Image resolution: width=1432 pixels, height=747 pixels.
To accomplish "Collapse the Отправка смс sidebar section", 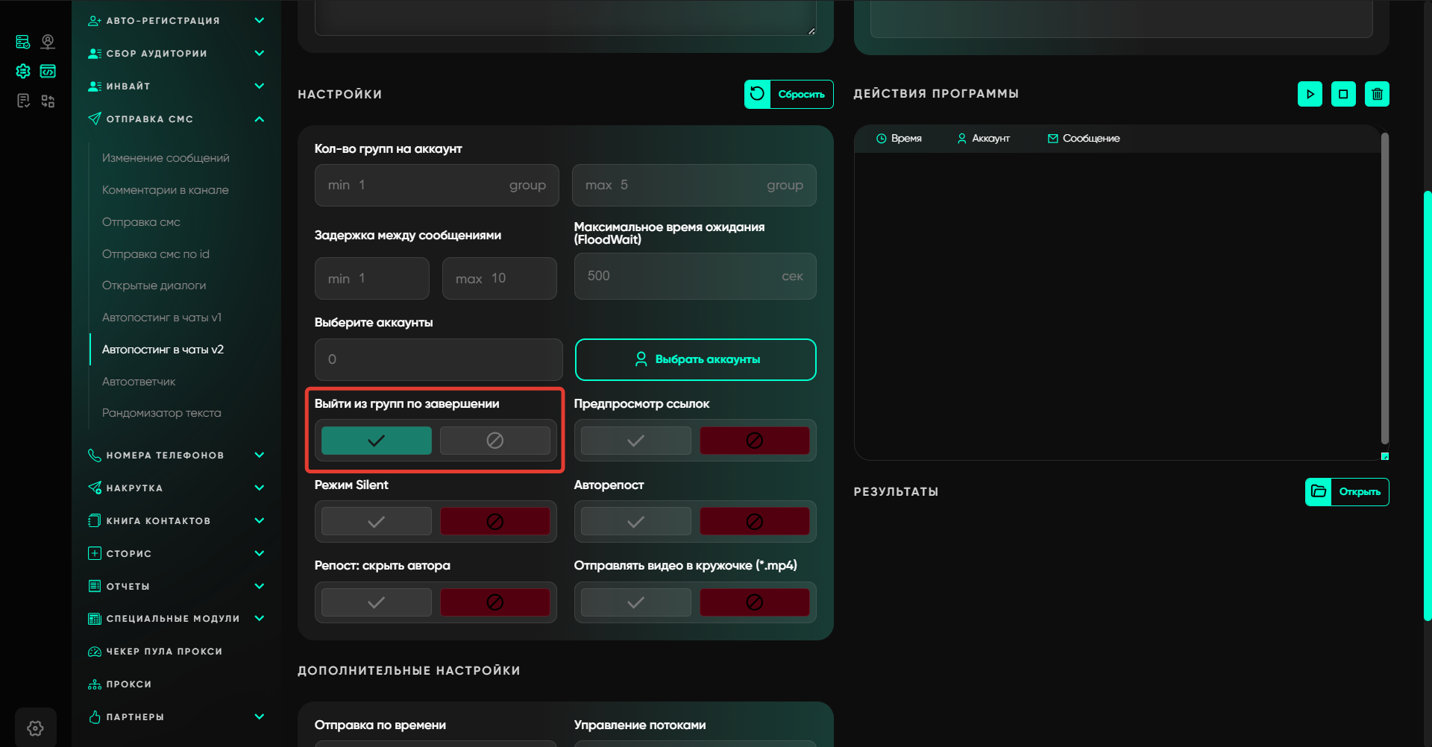I will 259,119.
